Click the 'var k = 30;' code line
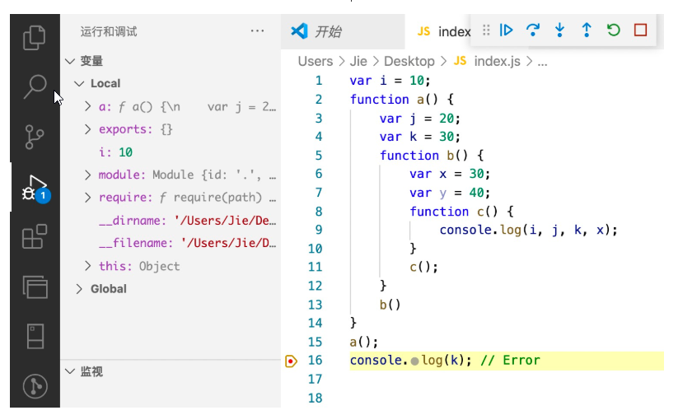 (420, 137)
